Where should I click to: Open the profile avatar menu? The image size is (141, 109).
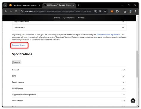(x=130, y=11)
